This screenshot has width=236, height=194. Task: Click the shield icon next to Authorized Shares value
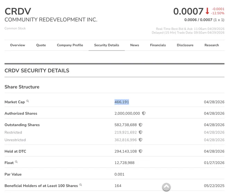(x=144, y=113)
